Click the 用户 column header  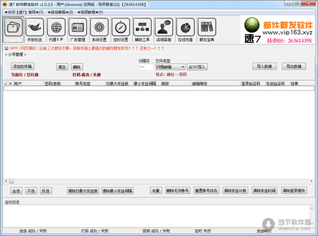point(29,84)
